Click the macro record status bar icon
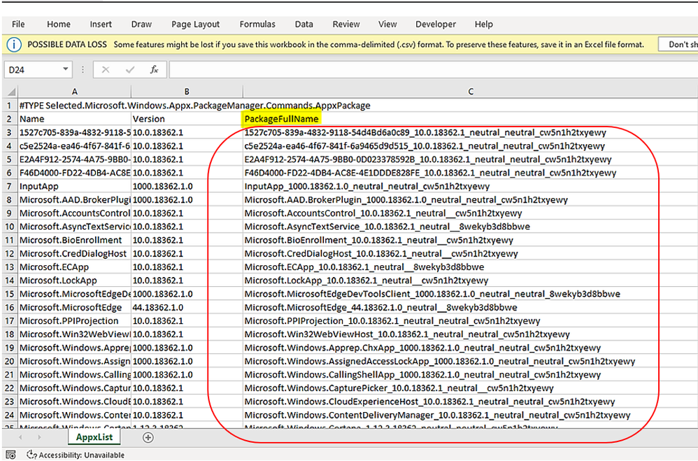Screen dimensions: 698x461 point(10,455)
